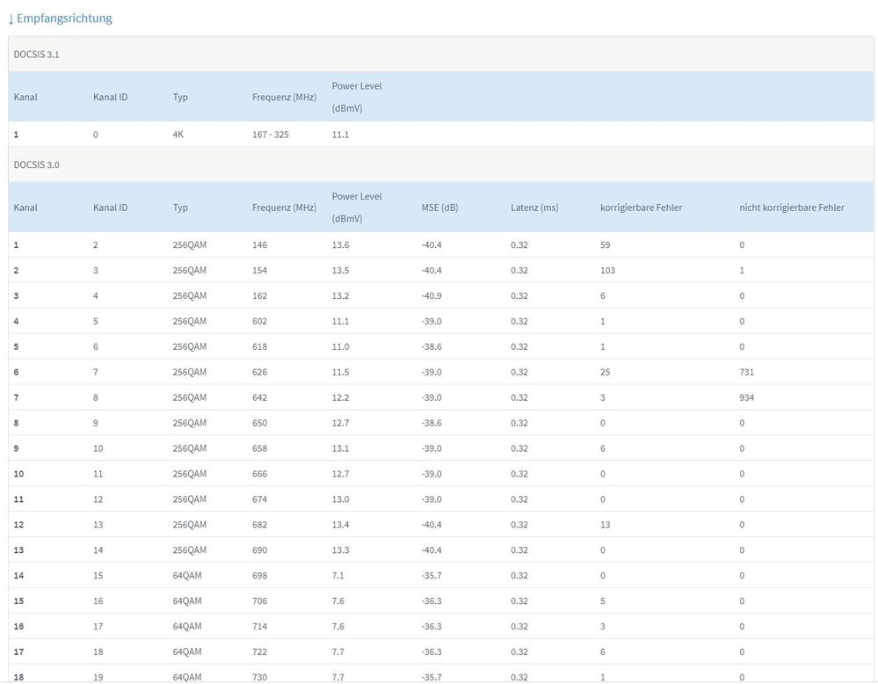
Task: Select the 7.1 power level value
Action: click(x=337, y=576)
